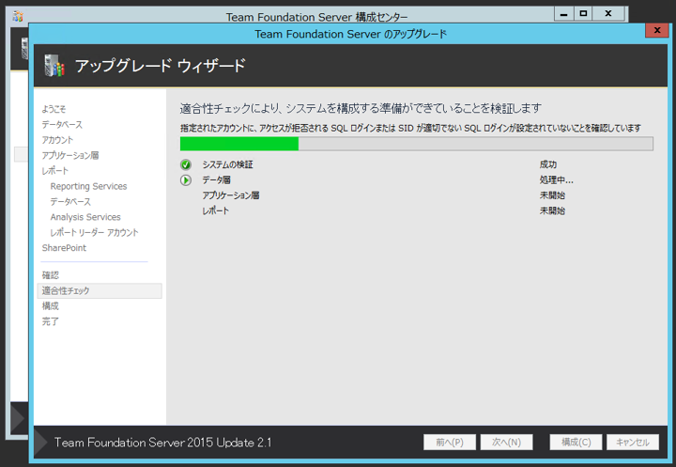Click the 構成(C) button
The image size is (676, 467).
(576, 442)
